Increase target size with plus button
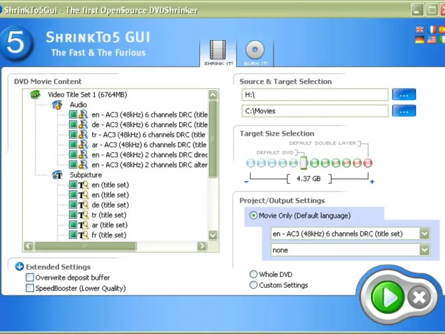The width and height of the screenshot is (445, 334). 372,182
